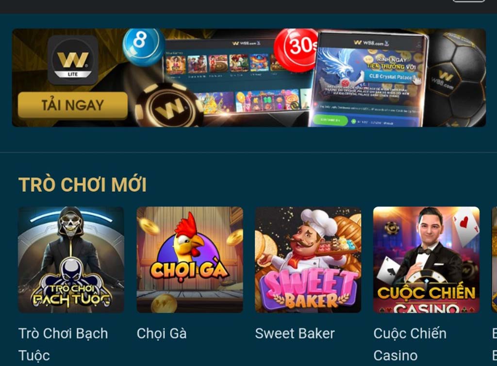Image resolution: width=497 pixels, height=366 pixels.
Task: Click the Trò Chơi Bạch Tuộc title text
Action: click(x=63, y=345)
